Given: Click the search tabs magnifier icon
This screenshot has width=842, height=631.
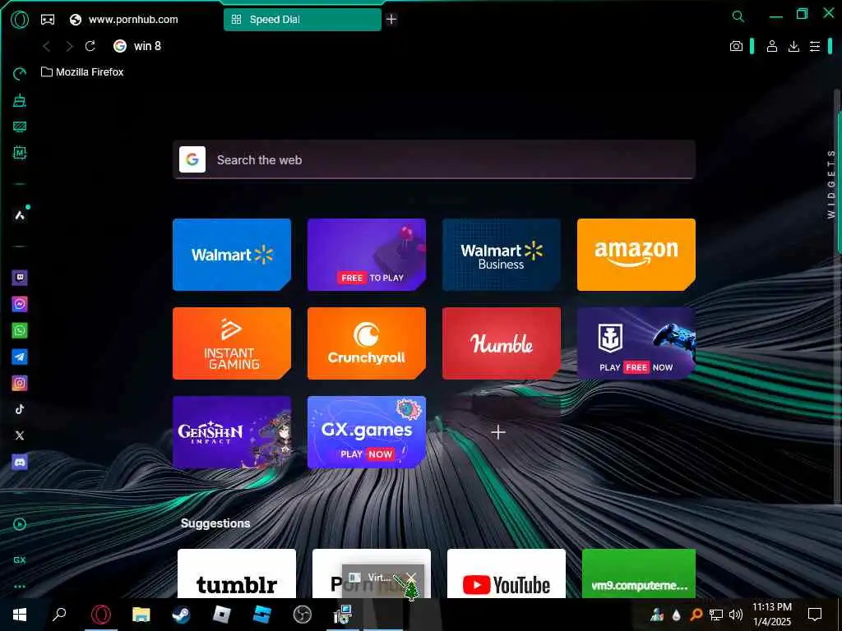Looking at the screenshot, I should 738,16.
